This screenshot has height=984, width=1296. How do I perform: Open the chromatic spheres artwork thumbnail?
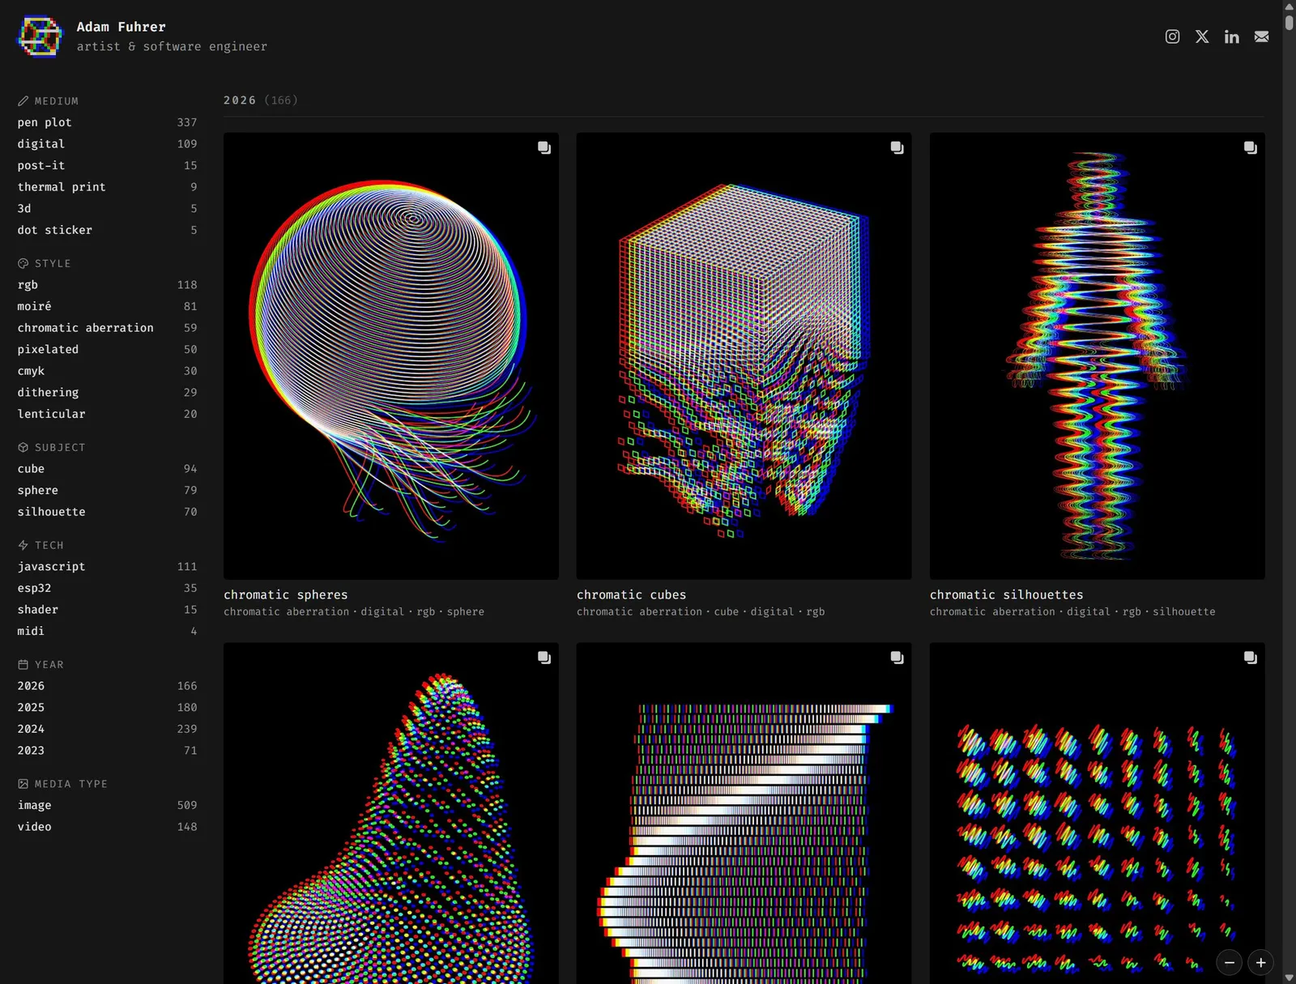pyautogui.click(x=391, y=356)
